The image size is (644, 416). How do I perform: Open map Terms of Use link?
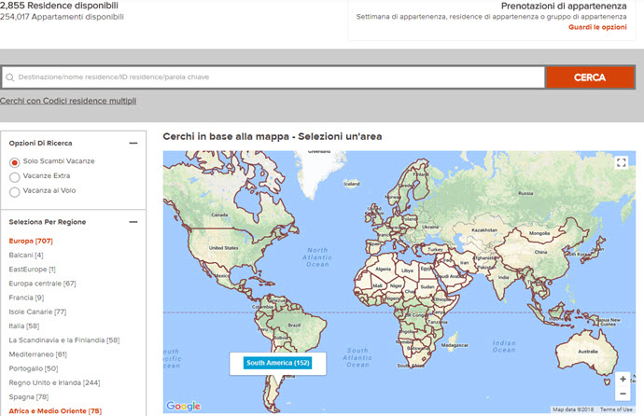[615, 409]
